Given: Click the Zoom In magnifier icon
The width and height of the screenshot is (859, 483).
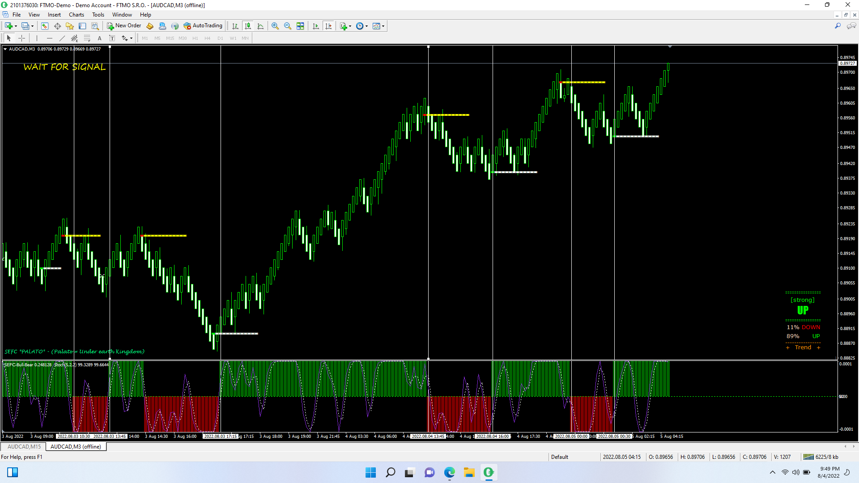Looking at the screenshot, I should 275,26.
